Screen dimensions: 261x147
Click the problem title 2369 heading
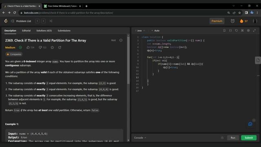[46, 40]
